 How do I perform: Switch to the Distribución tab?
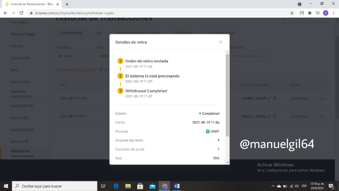pyautogui.click(x=184, y=33)
